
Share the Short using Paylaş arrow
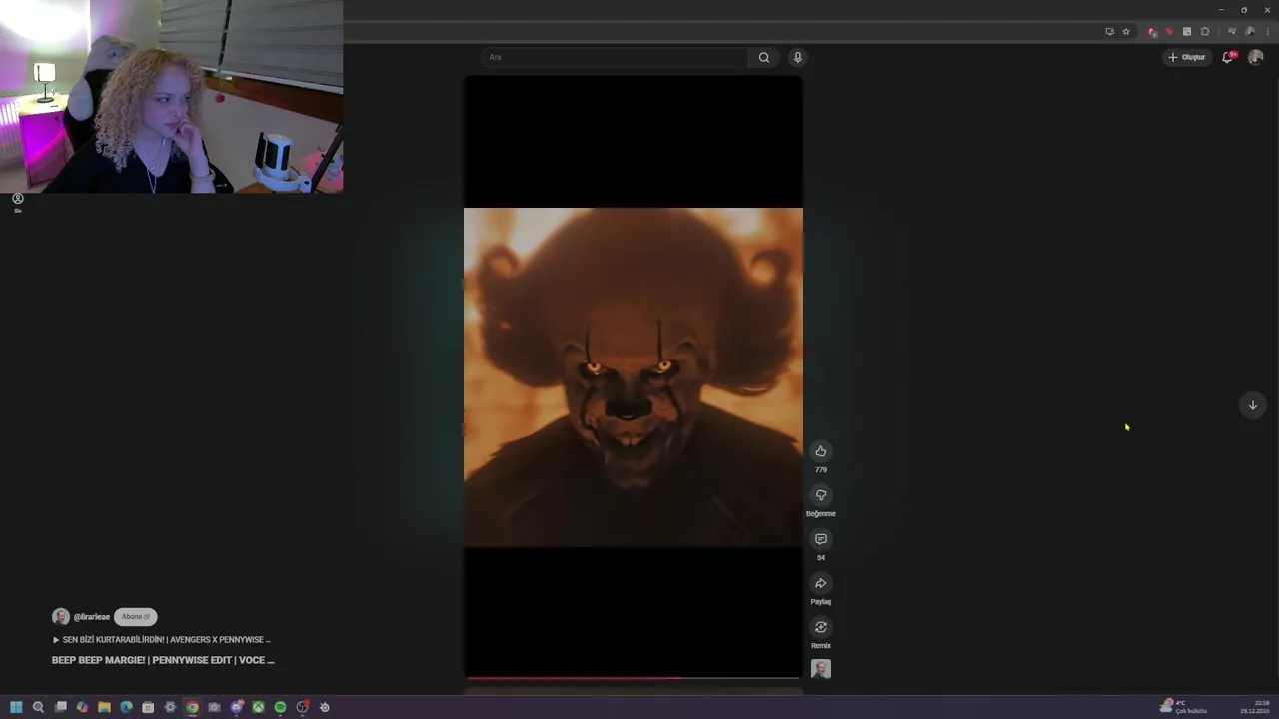click(x=820, y=583)
